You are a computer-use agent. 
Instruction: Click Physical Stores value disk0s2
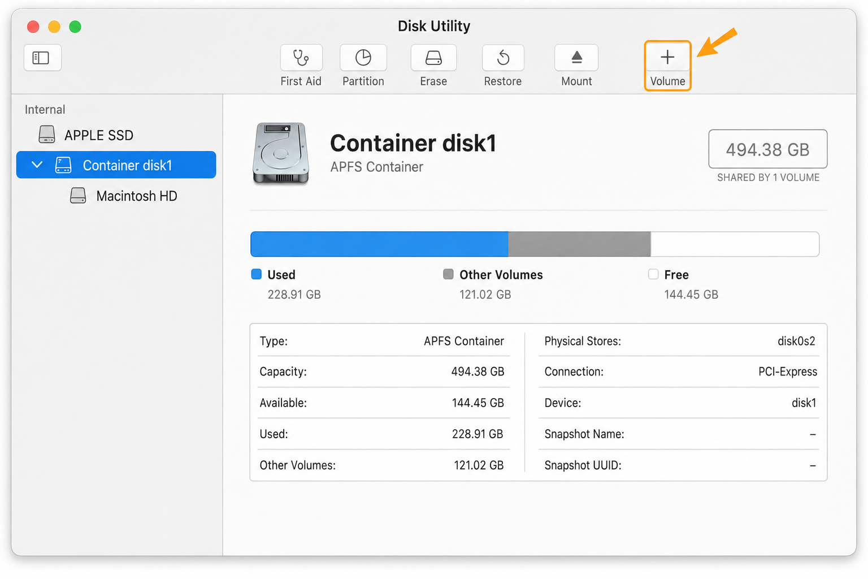(796, 342)
